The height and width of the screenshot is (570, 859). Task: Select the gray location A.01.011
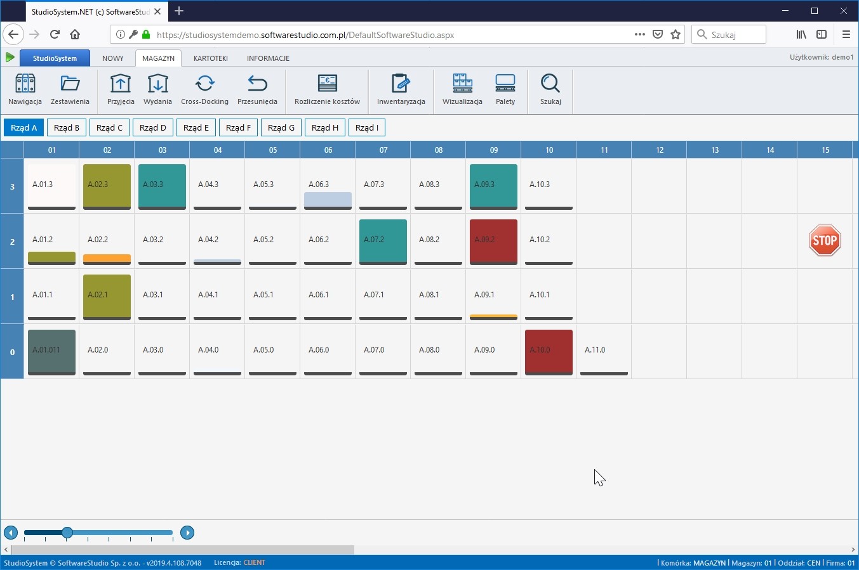click(x=51, y=352)
